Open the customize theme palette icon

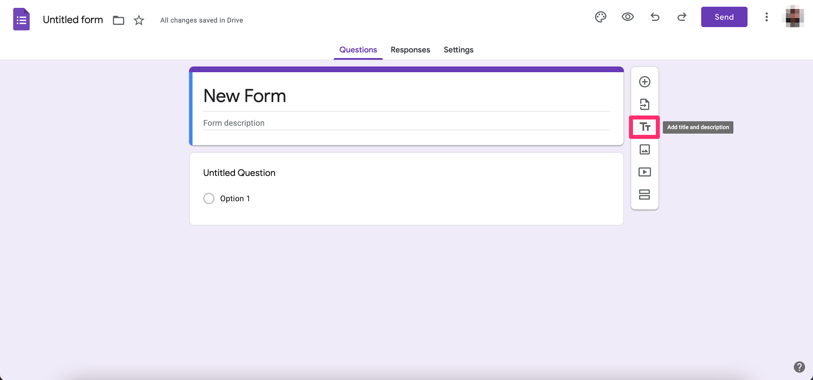click(x=600, y=17)
